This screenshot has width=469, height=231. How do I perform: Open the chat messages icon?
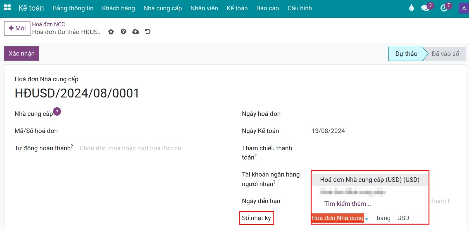click(425, 8)
